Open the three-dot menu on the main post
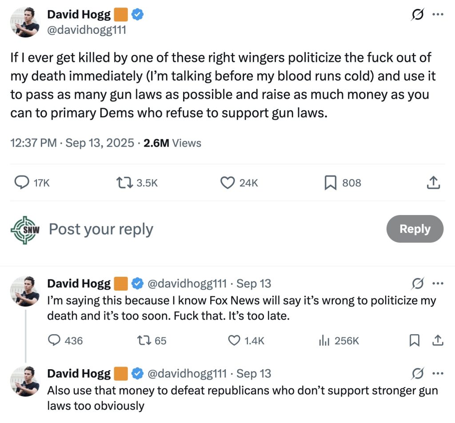455x423 pixels. coord(438,14)
